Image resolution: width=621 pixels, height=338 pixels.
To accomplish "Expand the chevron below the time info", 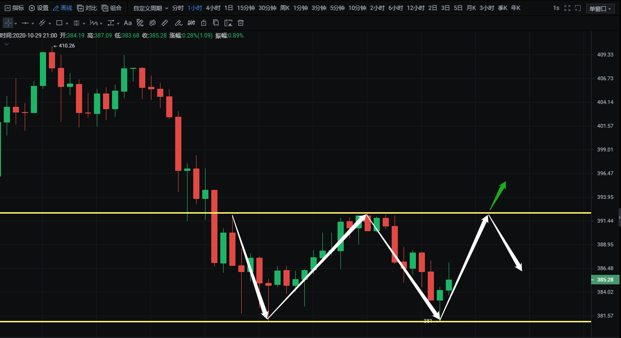I will [x=7, y=44].
